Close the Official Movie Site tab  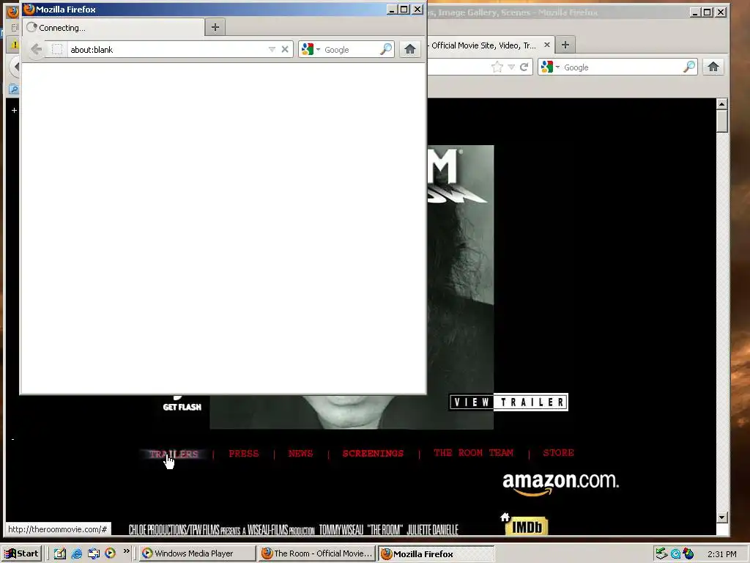click(546, 45)
